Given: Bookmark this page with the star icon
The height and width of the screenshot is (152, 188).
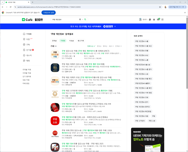Looking at the screenshot, I should coord(160,7).
